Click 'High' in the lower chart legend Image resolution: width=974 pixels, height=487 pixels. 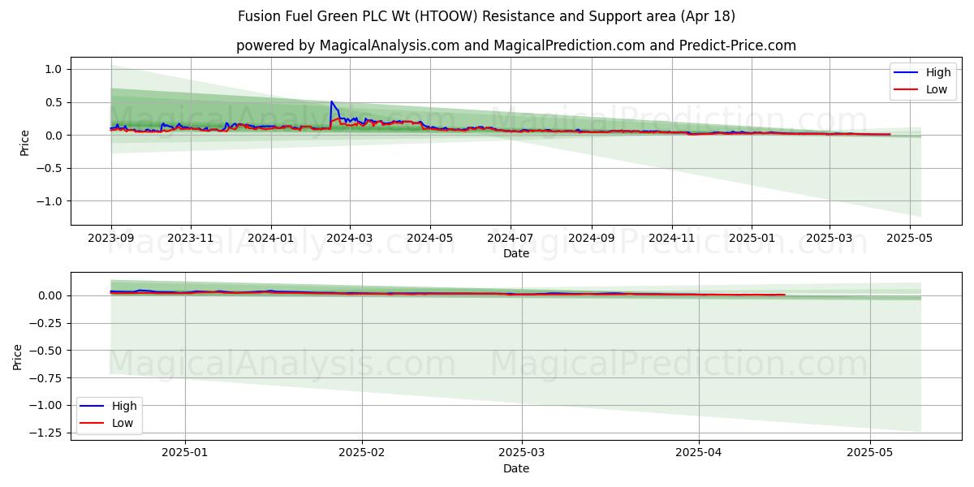pyautogui.click(x=125, y=406)
